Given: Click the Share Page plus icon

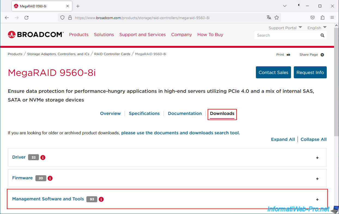Looking at the screenshot, I should pyautogui.click(x=322, y=55).
